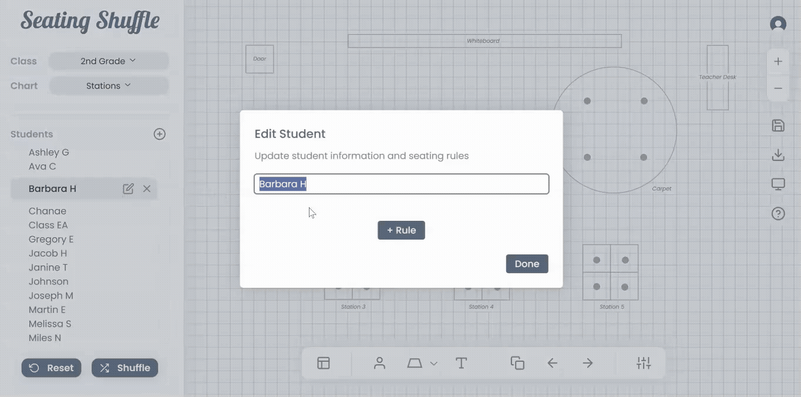The width and height of the screenshot is (801, 397).
Task: Save the chart with the floppy disk icon
Action: point(778,125)
